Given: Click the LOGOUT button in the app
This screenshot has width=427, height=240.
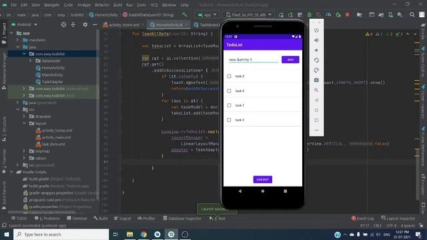Looking at the screenshot, I should click(x=262, y=179).
